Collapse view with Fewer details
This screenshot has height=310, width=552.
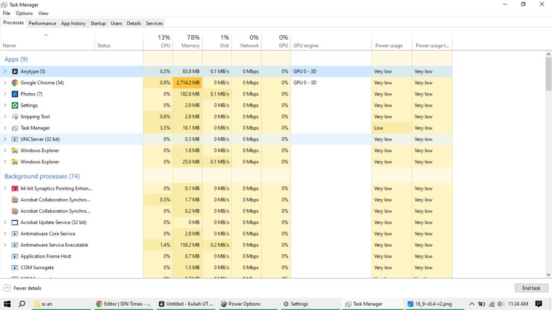pos(23,288)
